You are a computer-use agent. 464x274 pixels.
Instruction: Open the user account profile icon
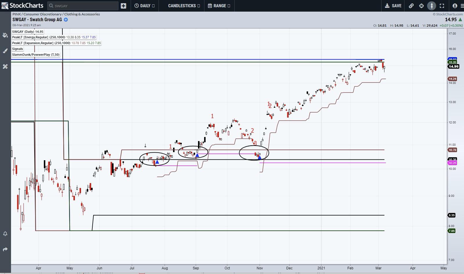pos(455,6)
